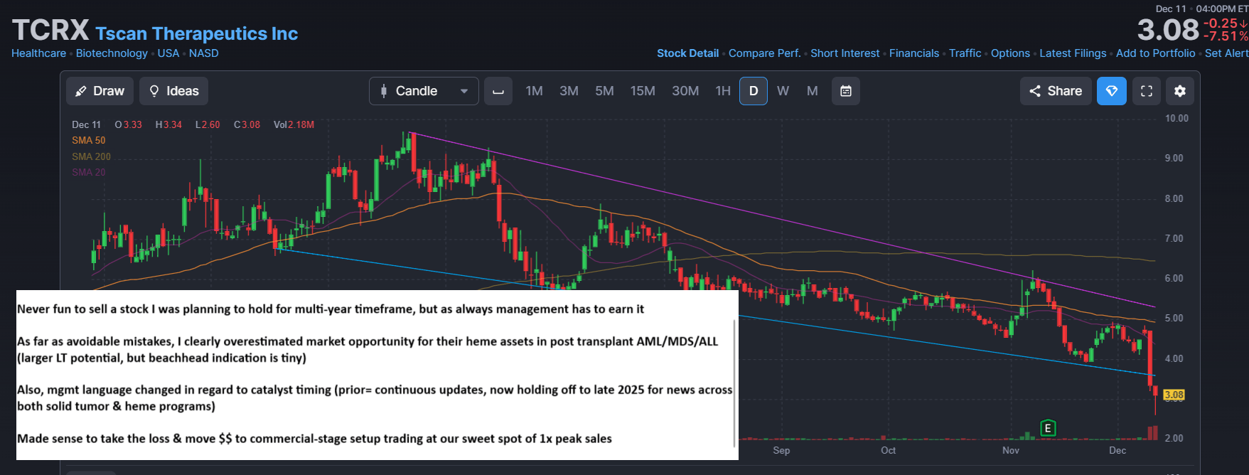
Task: Select the W weekly timeframe
Action: click(783, 91)
